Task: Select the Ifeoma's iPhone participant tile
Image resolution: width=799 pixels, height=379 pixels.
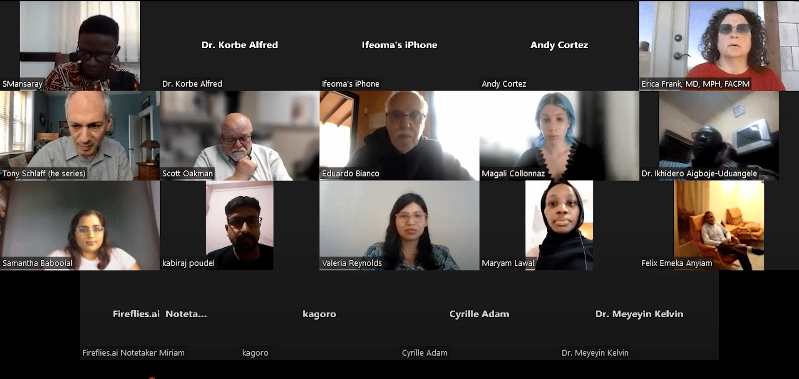Action: pyautogui.click(x=399, y=46)
